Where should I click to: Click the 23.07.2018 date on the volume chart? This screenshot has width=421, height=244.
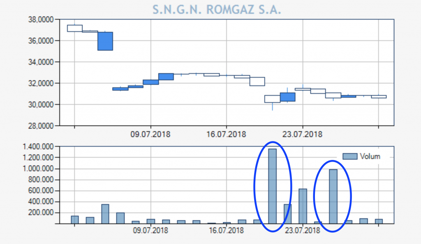click(303, 230)
